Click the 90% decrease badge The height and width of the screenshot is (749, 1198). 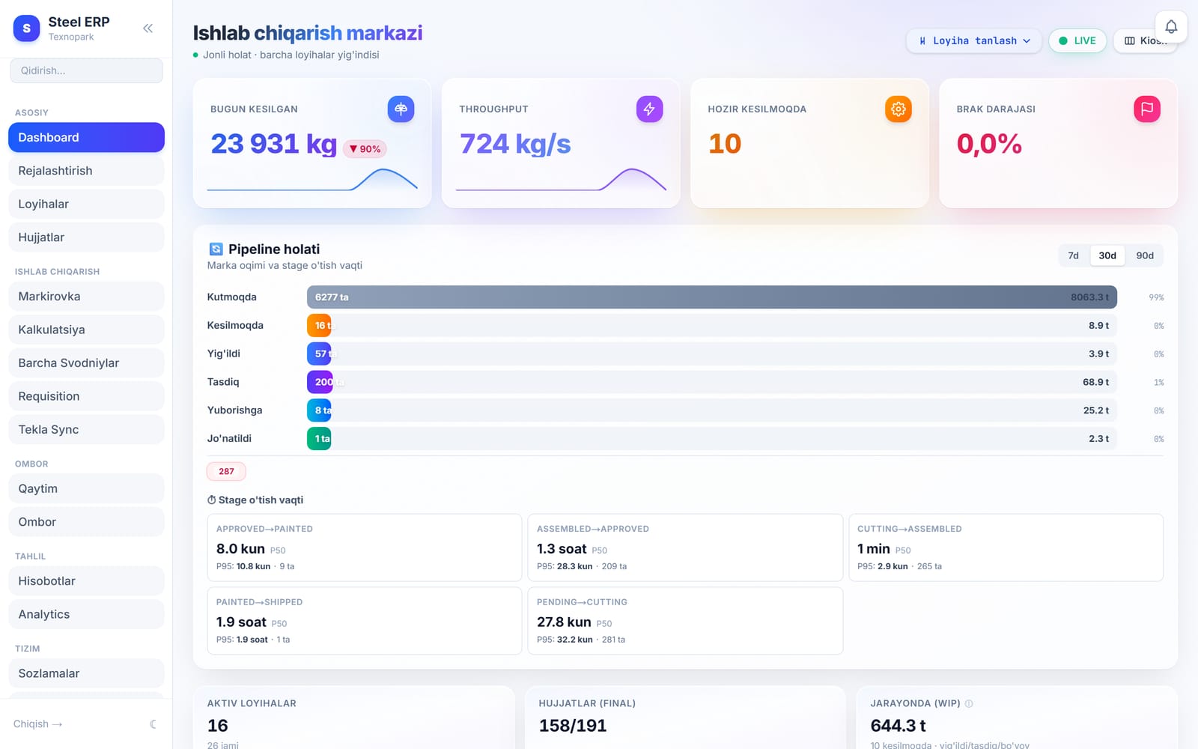[365, 149]
